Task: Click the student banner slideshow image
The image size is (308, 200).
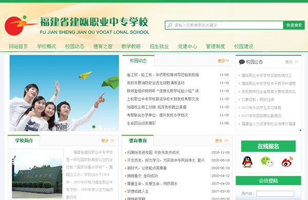Action: coord(64,93)
